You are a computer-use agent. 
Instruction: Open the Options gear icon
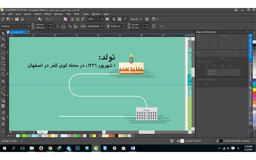pyautogui.click(x=147, y=19)
